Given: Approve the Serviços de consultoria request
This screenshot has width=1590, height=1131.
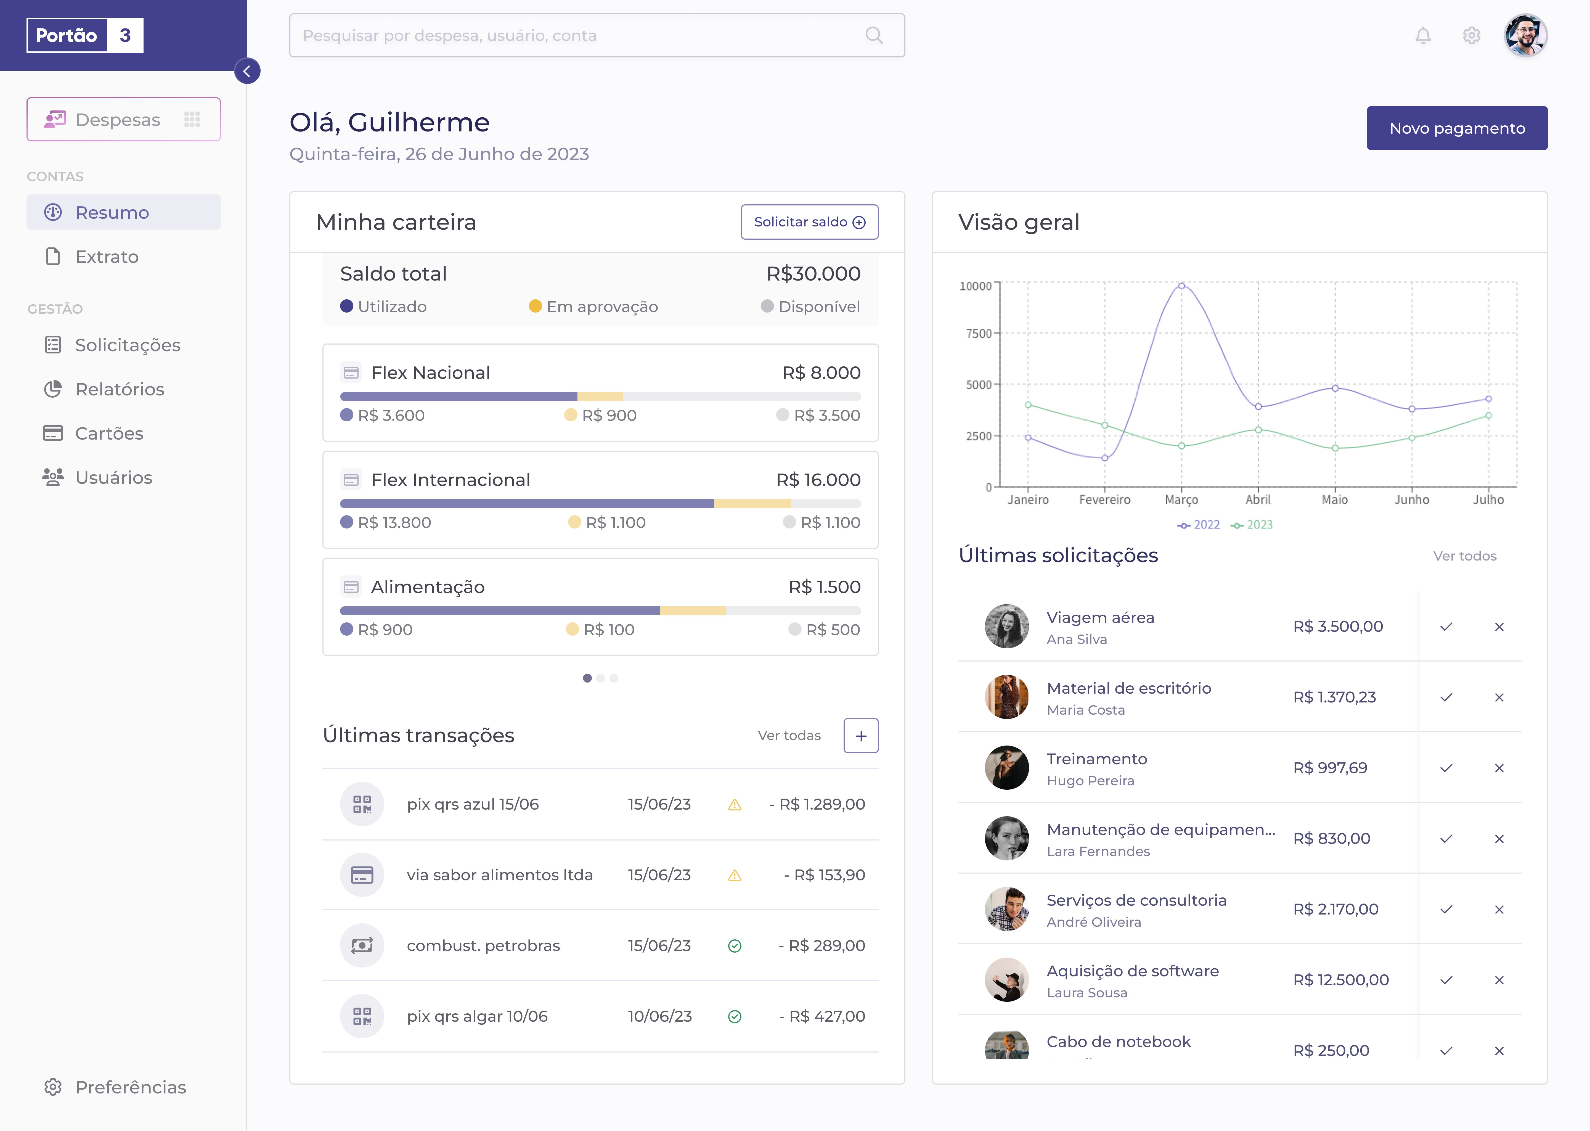Looking at the screenshot, I should 1446,910.
